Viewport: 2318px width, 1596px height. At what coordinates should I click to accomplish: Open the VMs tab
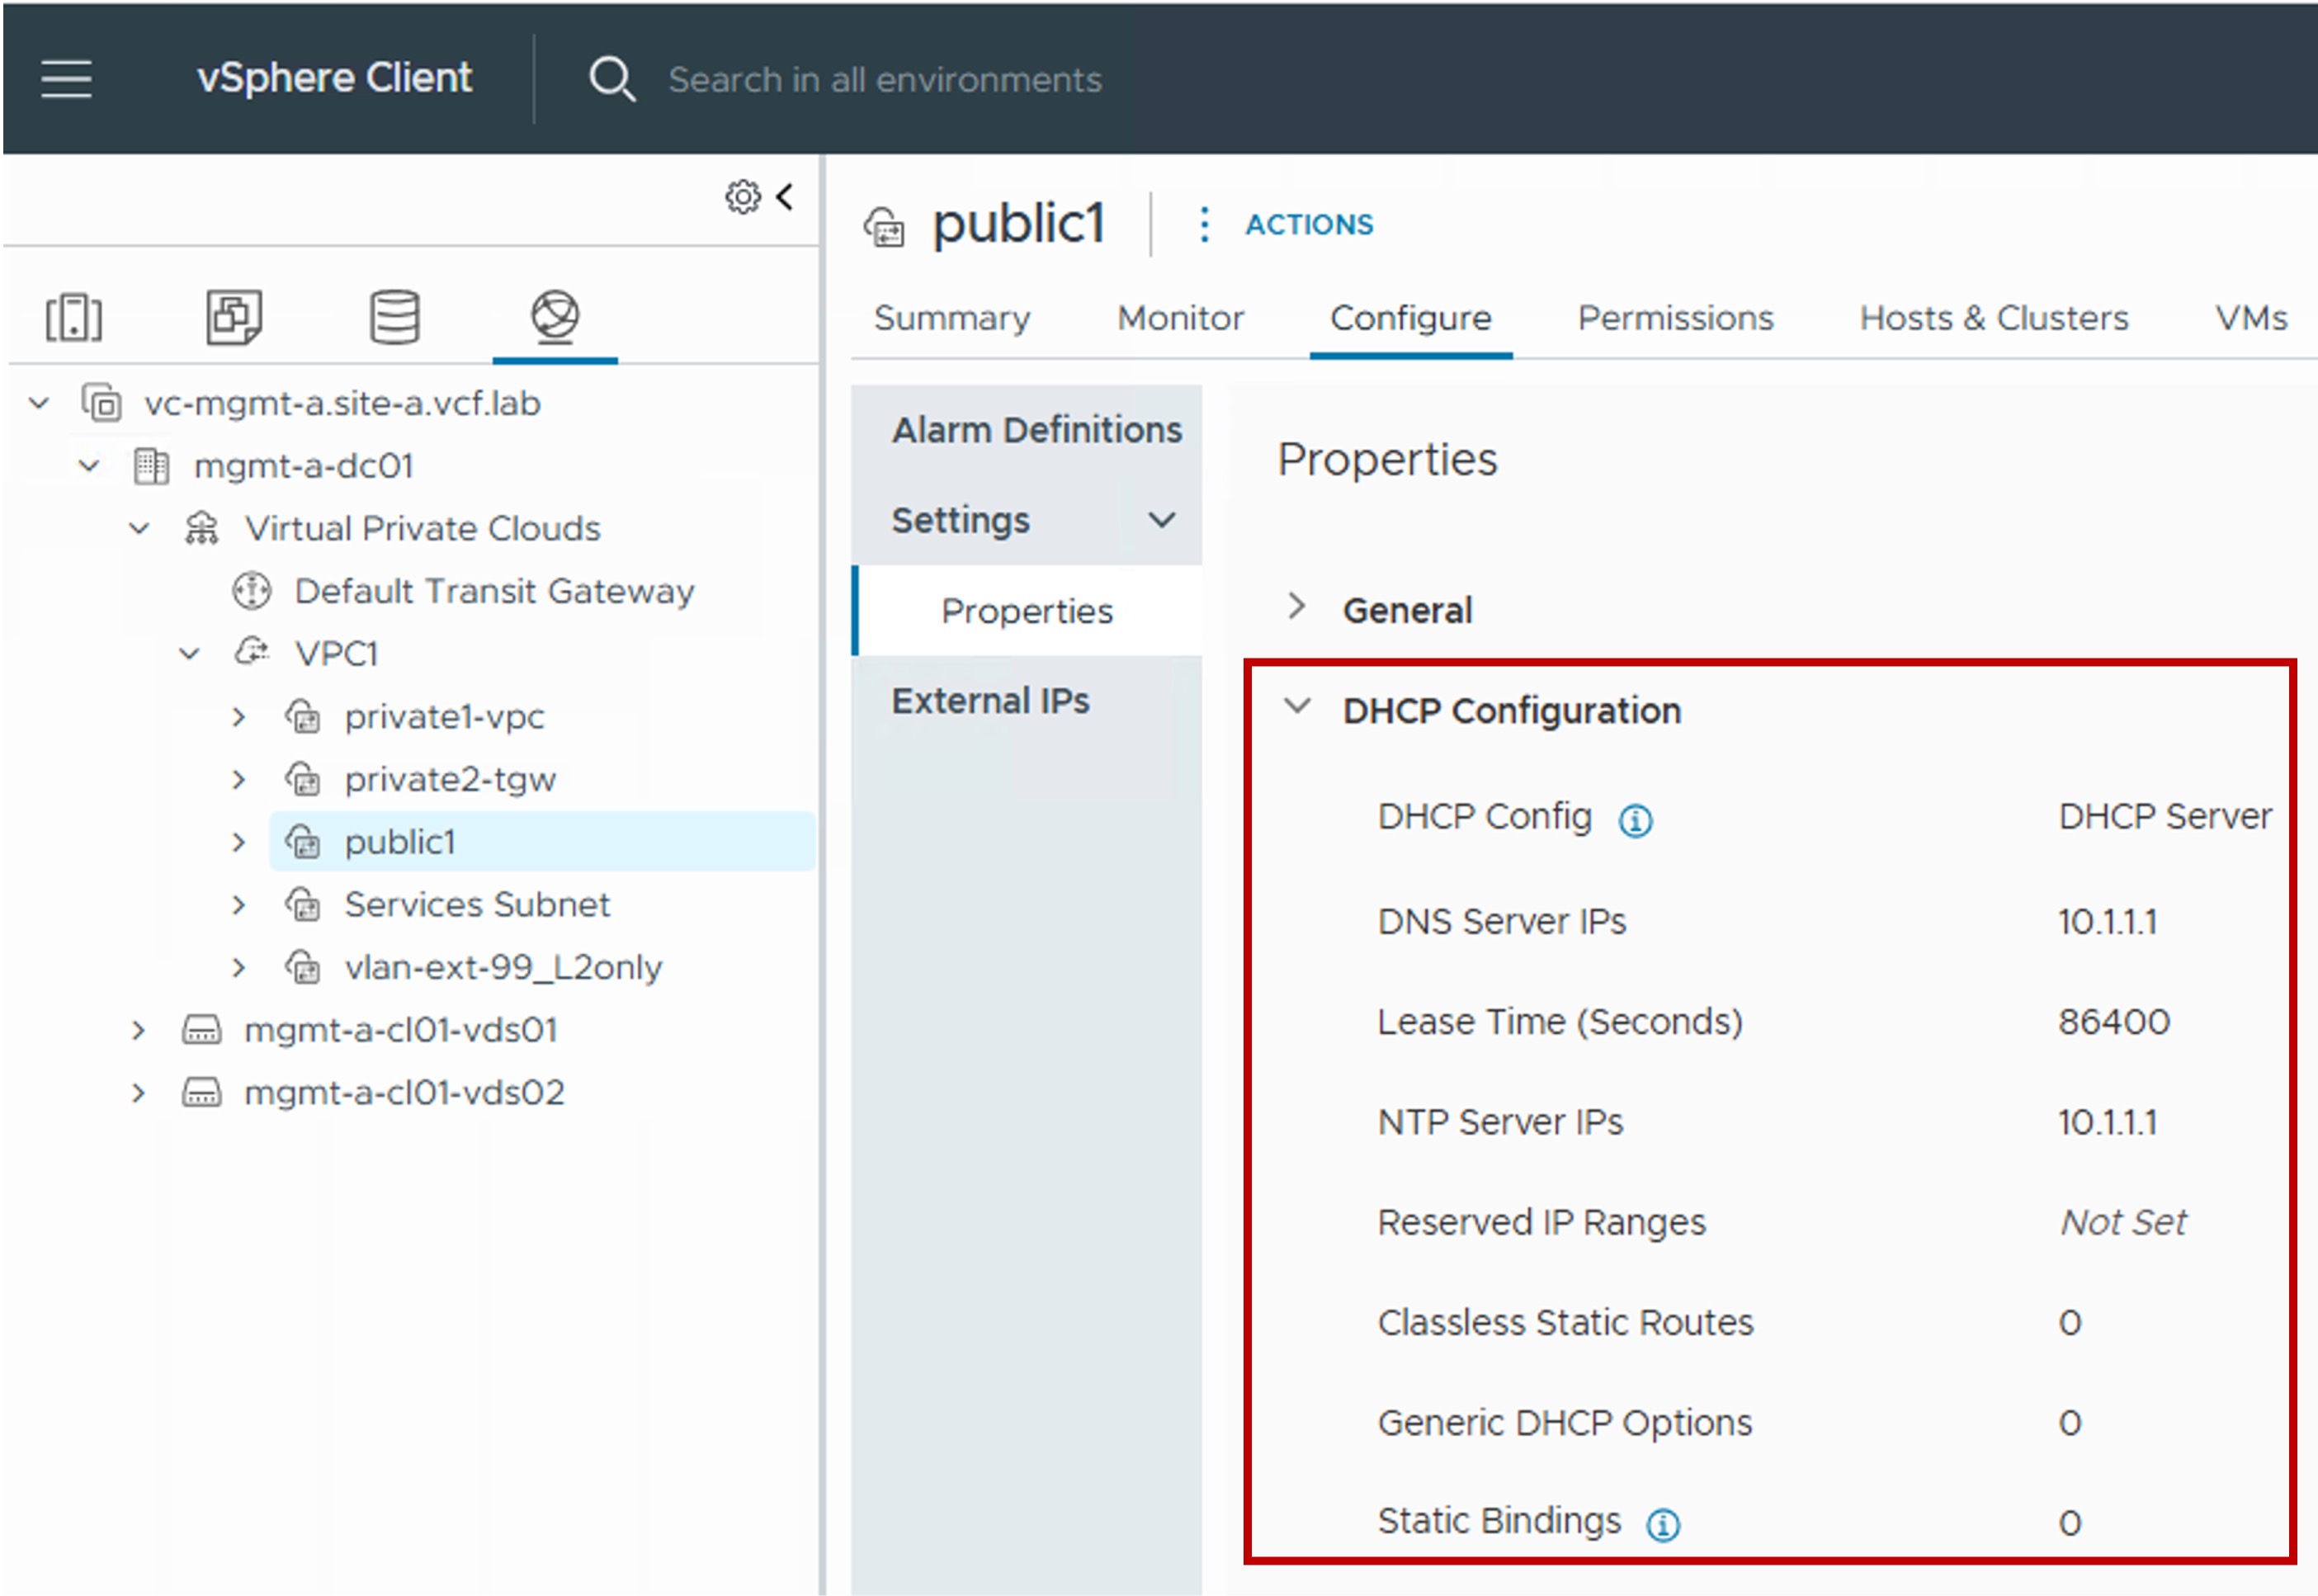point(2250,318)
